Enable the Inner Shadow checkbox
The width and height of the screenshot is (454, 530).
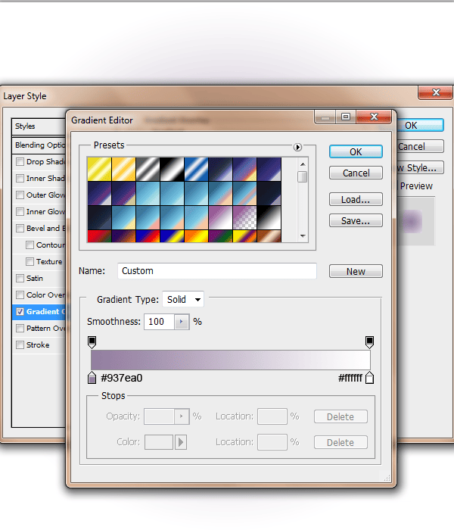click(x=20, y=178)
